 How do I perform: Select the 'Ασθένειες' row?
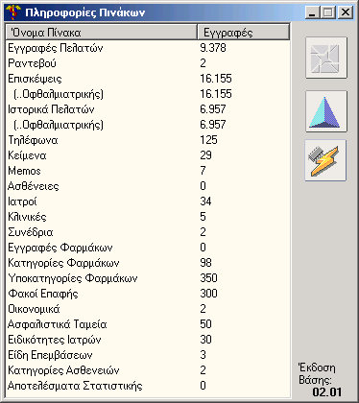[x=148, y=186]
